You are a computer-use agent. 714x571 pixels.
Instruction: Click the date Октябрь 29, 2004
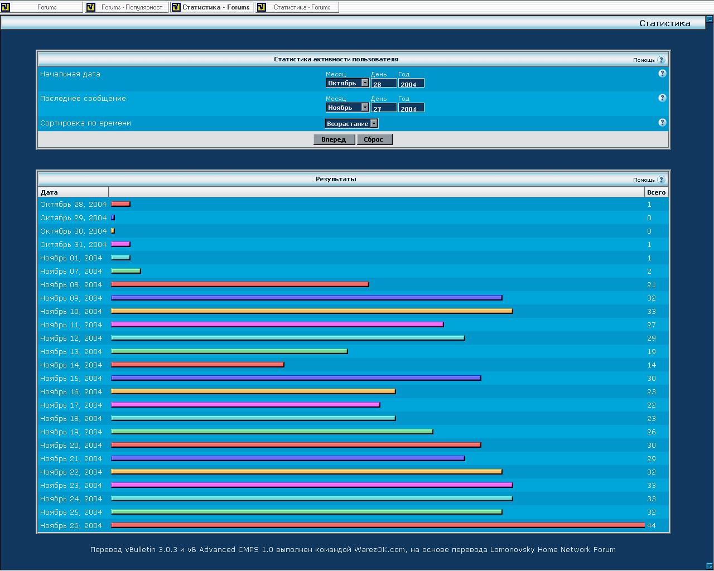[x=73, y=217]
